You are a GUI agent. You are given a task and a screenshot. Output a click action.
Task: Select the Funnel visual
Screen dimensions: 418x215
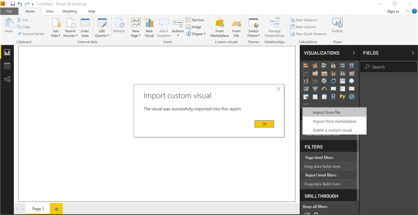[315, 89]
